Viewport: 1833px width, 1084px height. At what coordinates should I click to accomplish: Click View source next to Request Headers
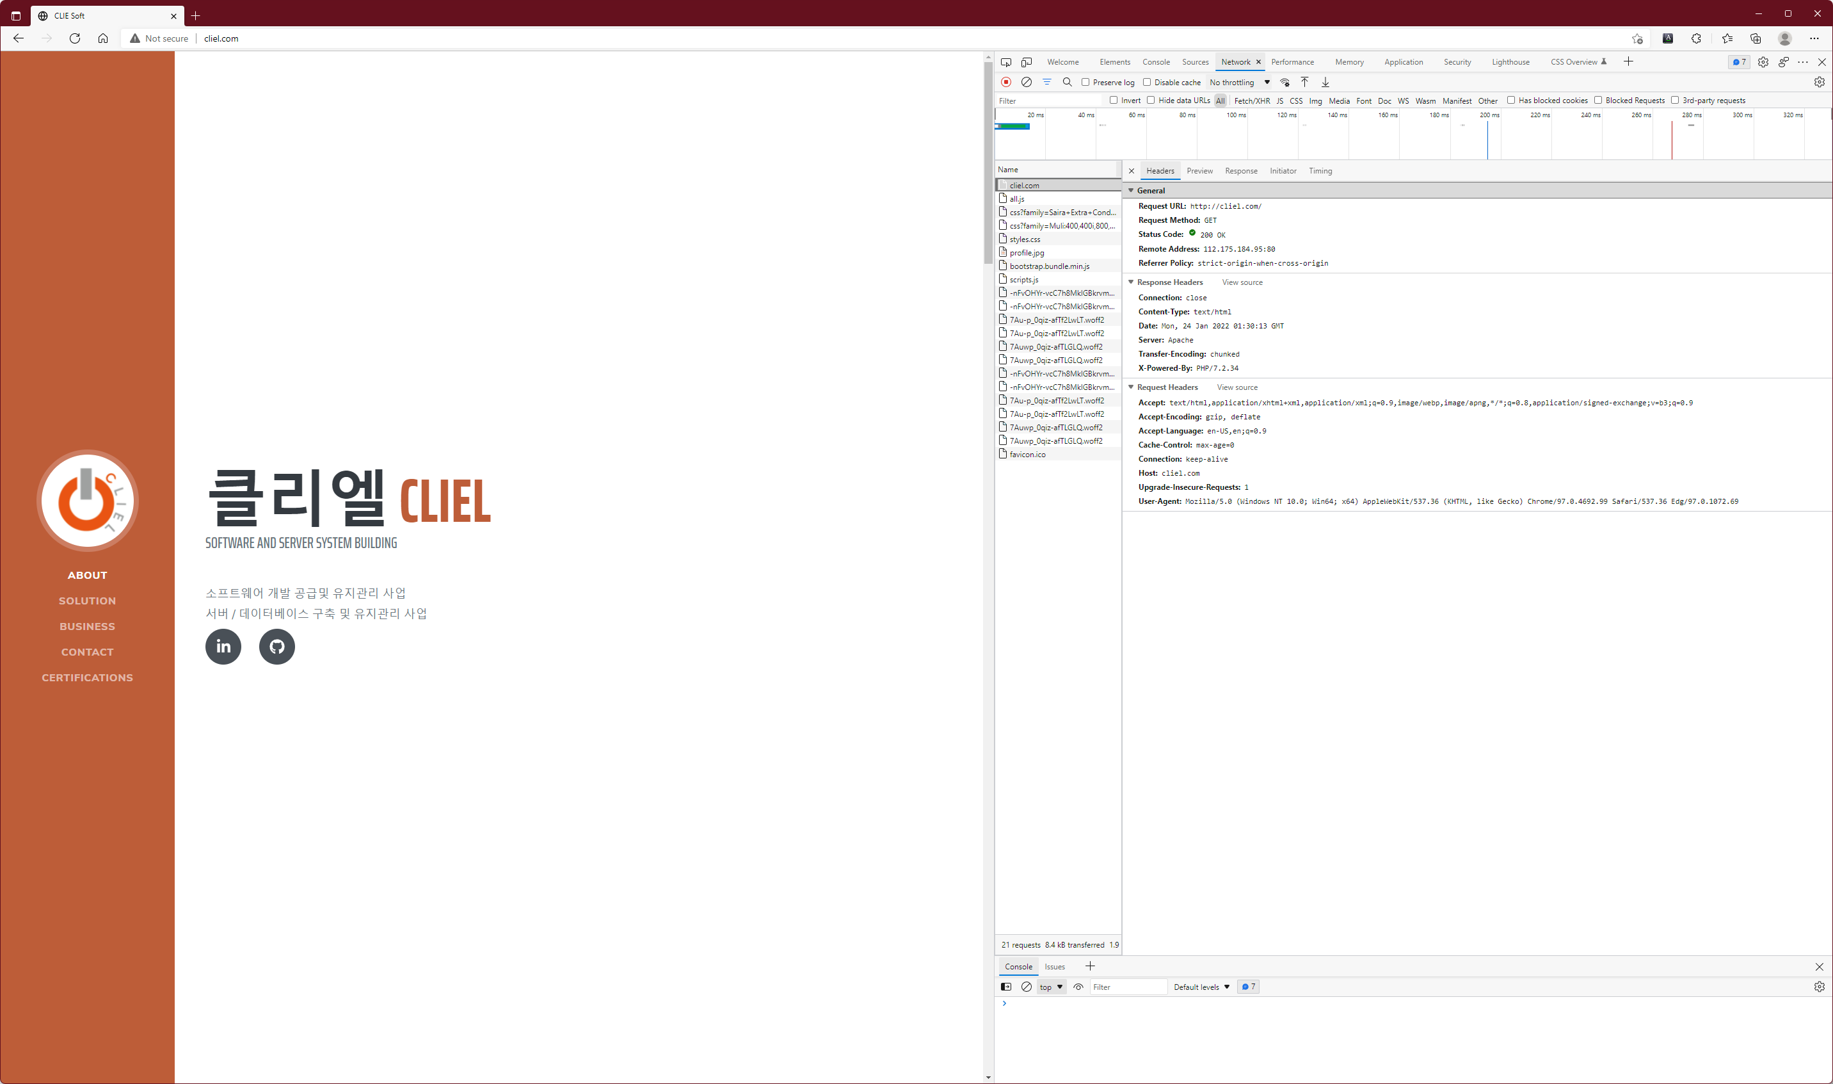pos(1237,387)
